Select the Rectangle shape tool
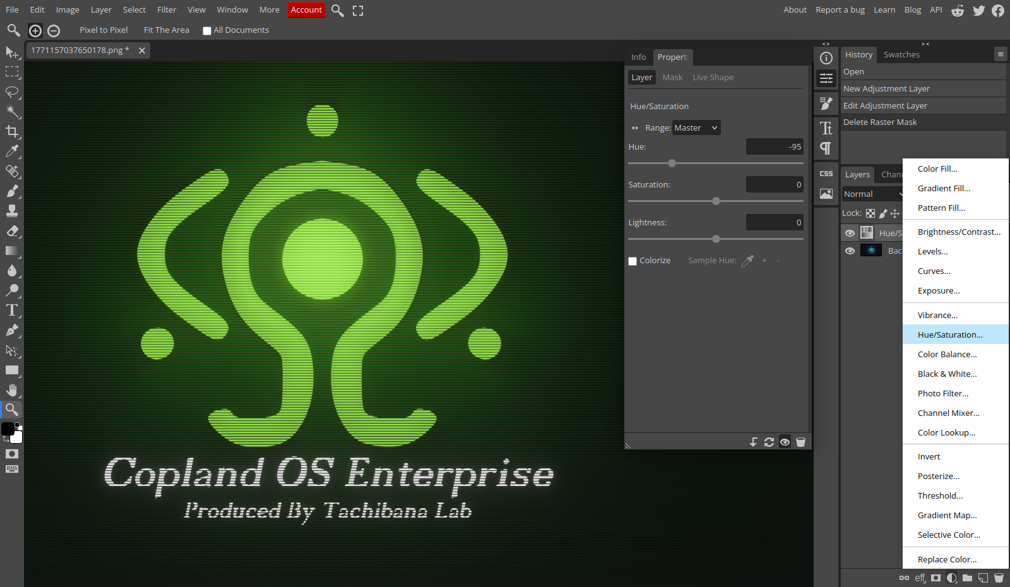This screenshot has height=587, width=1010. coord(12,370)
